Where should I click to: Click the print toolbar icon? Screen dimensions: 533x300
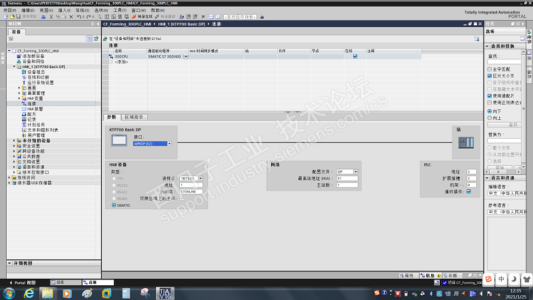pyautogui.click(x=43, y=16)
